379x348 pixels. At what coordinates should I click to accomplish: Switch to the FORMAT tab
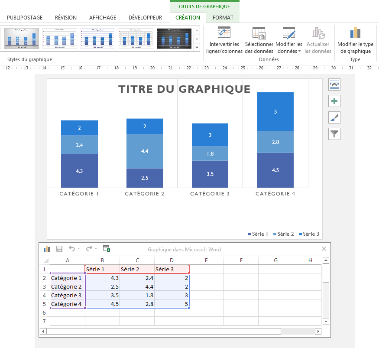click(x=223, y=17)
